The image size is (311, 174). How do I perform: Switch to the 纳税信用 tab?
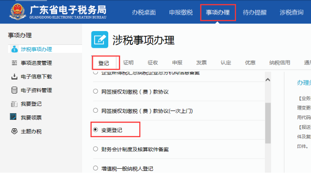[x=280, y=63]
